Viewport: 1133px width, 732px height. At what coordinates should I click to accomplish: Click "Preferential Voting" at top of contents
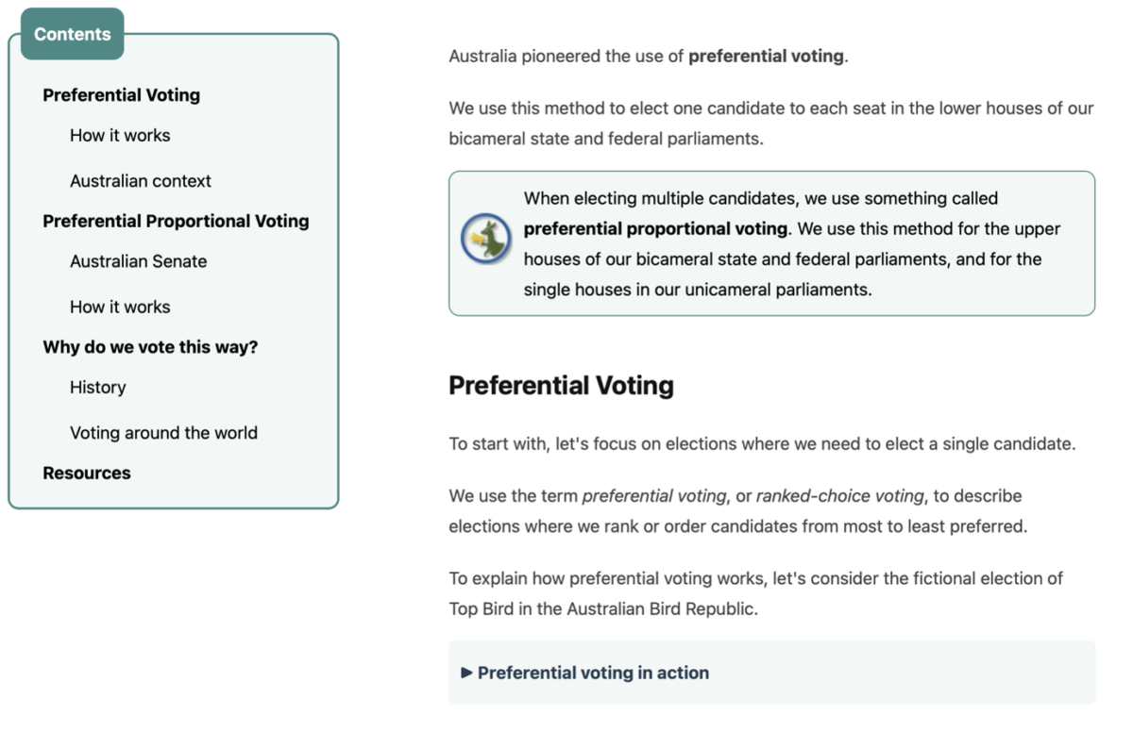[121, 95]
